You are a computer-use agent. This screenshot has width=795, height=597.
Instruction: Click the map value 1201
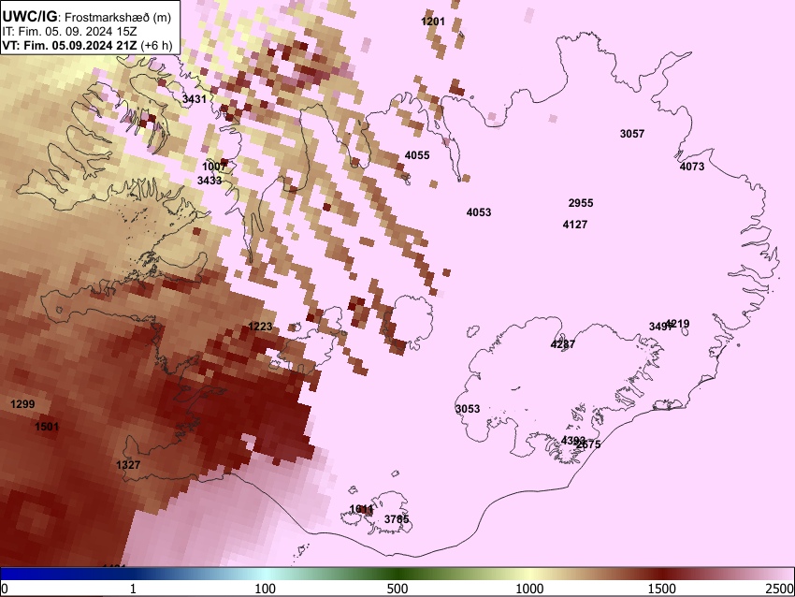click(x=433, y=22)
